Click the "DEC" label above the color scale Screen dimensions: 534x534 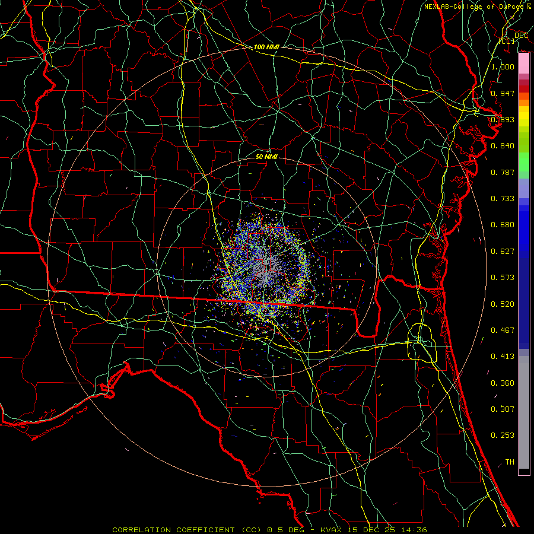(x=521, y=35)
